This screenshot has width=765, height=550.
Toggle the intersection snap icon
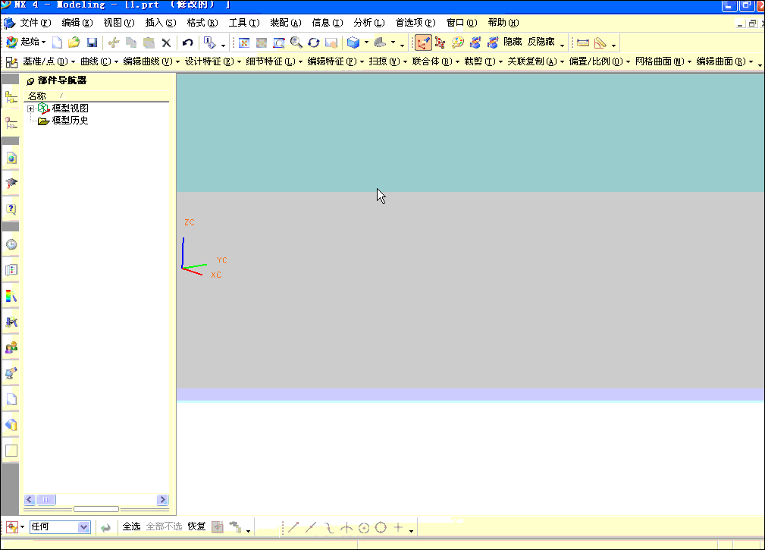(346, 527)
